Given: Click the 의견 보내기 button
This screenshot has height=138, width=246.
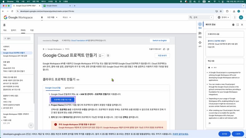Looking at the screenshot, I should [162, 56].
